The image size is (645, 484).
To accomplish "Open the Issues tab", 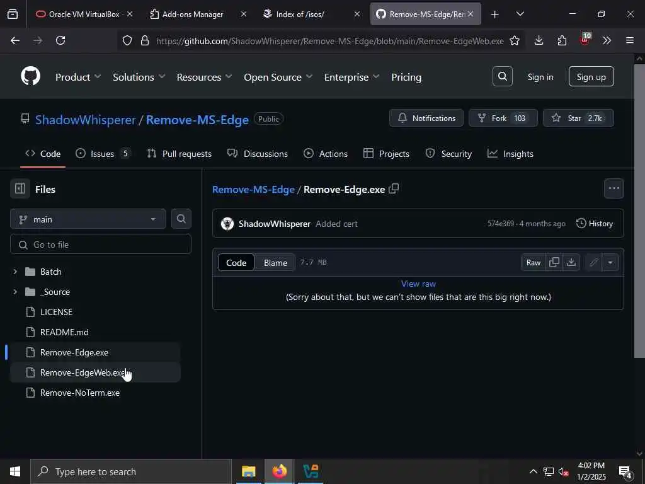I will click(x=104, y=154).
